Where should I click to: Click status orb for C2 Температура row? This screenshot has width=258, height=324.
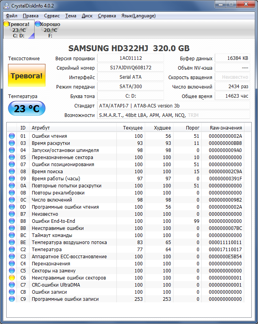(x=12, y=249)
